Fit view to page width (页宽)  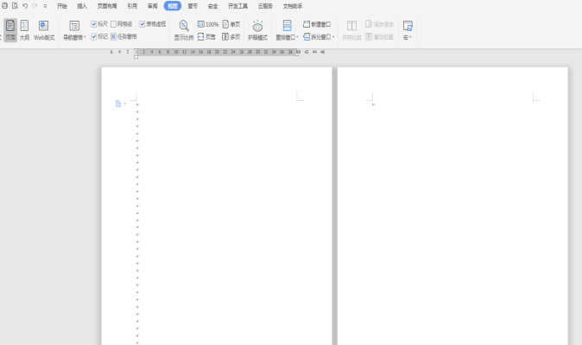207,37
